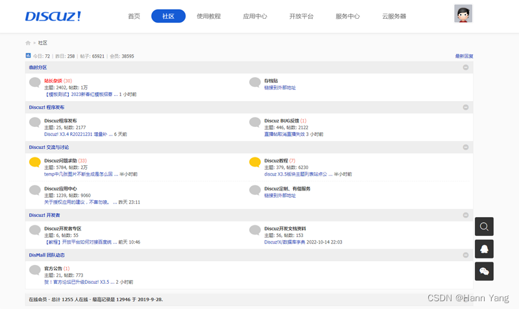This screenshot has width=519, height=309.
Task: Click the home icon in breadcrumb
Action: click(29, 43)
